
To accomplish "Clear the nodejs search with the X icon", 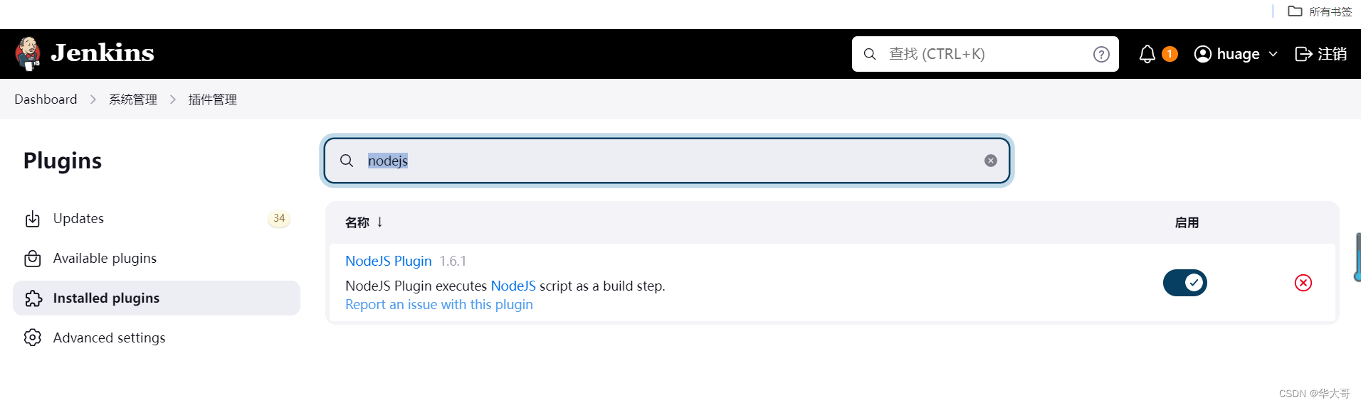I will click(990, 161).
